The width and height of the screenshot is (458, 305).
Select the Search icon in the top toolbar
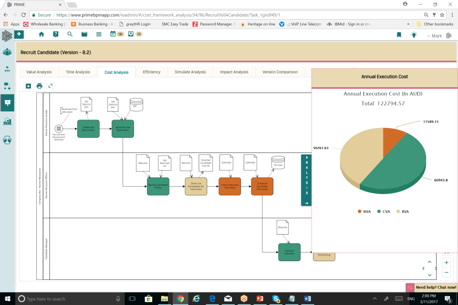pyautogui.click(x=70, y=34)
